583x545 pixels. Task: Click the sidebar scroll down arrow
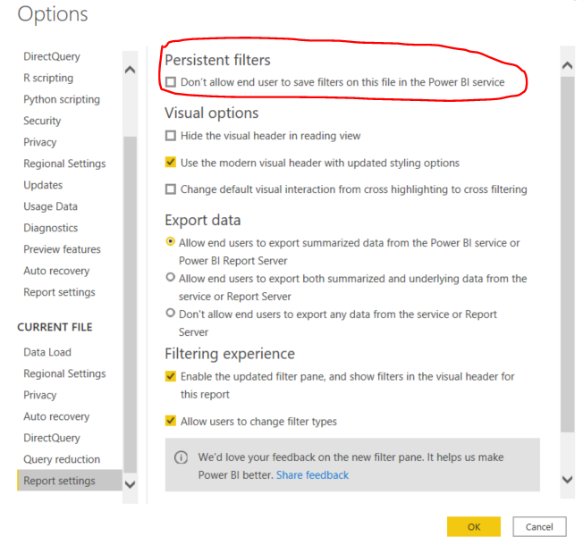click(131, 484)
